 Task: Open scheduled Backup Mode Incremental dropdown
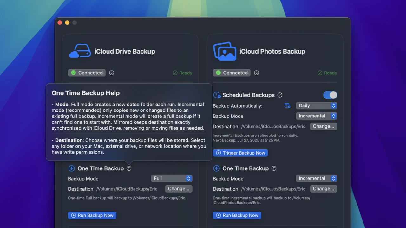pyautogui.click(x=316, y=116)
